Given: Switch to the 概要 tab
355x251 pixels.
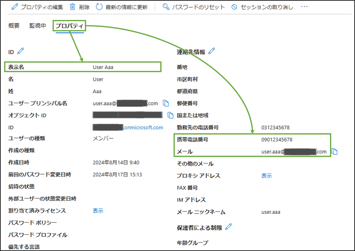Looking at the screenshot, I should point(14,26).
